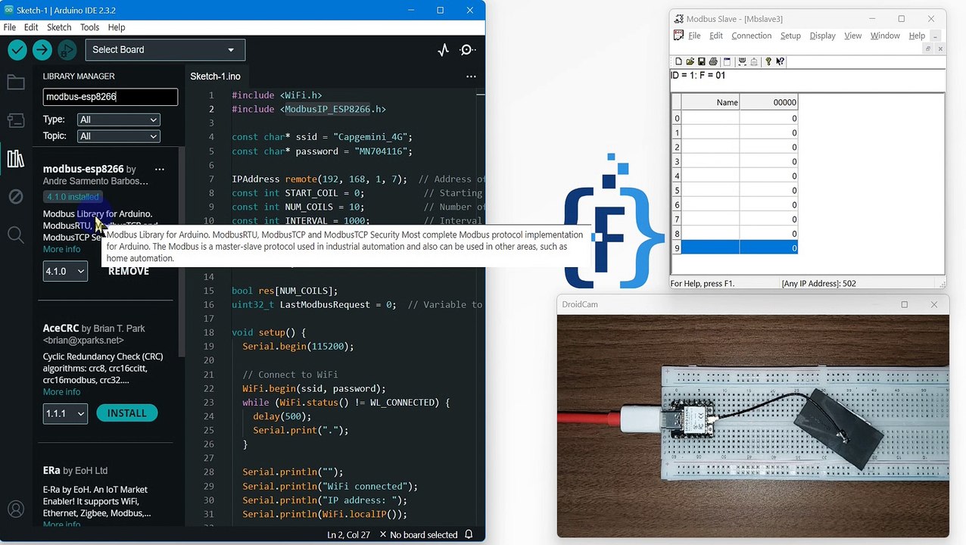Click More info link under AceCRC
This screenshot has height=545, width=966.
[61, 392]
